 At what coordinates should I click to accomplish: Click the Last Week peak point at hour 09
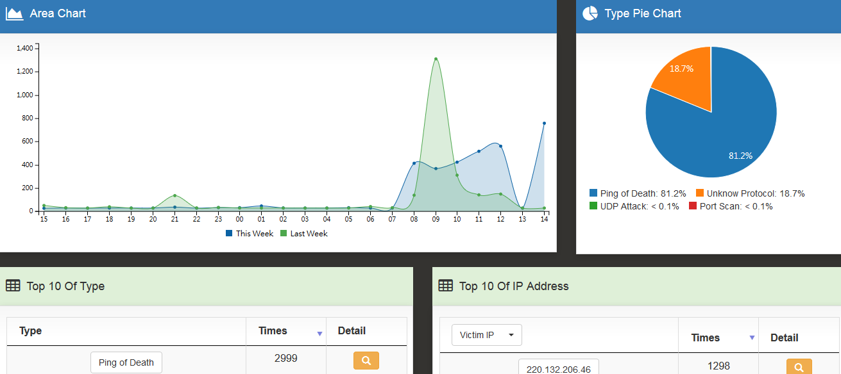[436, 59]
